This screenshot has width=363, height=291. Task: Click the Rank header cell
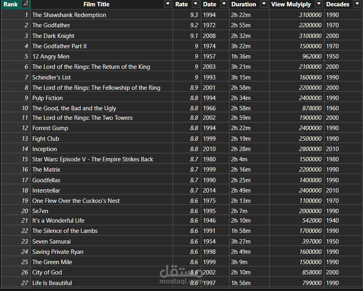(16, 4)
